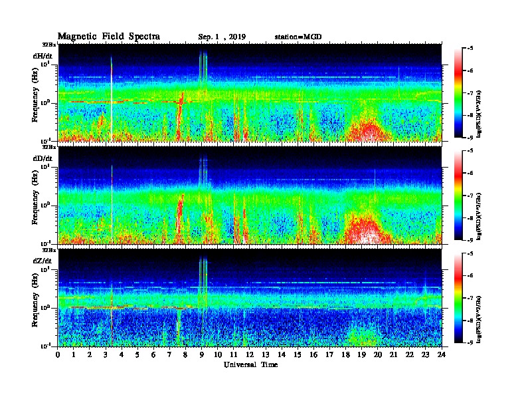The image size is (526, 407).
Task: Click the "station=MGD" label
Action: (298, 37)
